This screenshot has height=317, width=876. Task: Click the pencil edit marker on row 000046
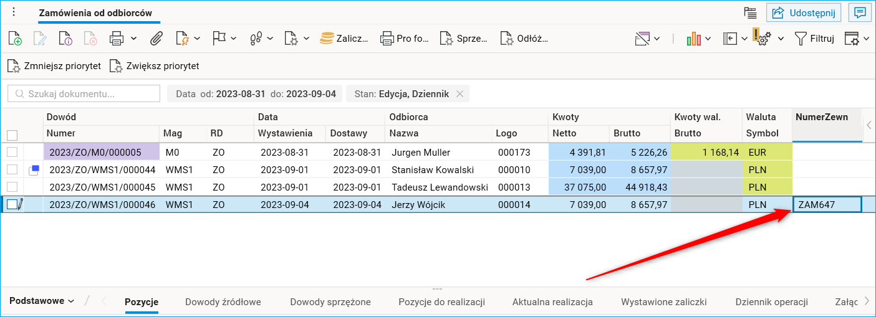21,204
